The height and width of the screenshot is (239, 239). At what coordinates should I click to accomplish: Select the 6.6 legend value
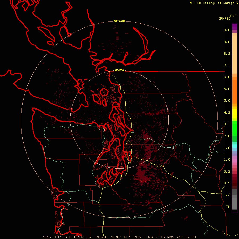227,77
